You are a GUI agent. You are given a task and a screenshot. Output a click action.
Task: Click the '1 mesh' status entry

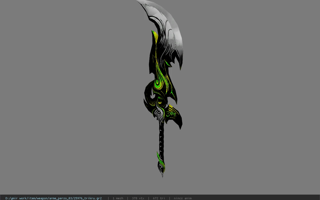click(118, 198)
